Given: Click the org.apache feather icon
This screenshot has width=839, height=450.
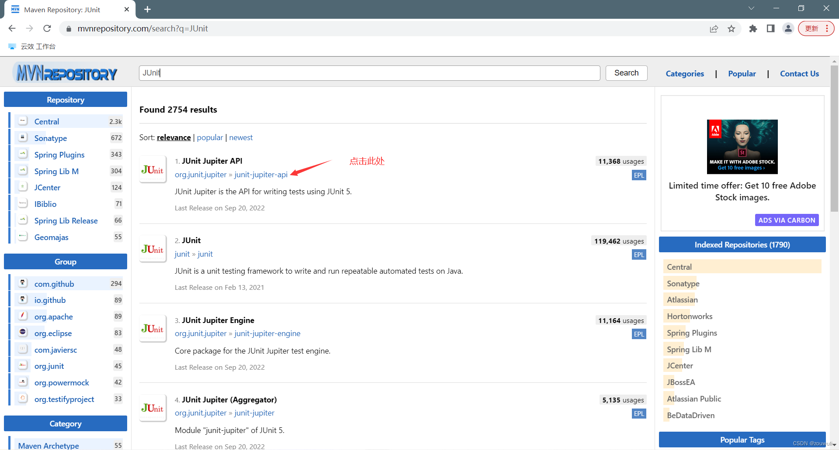Looking at the screenshot, I should [x=23, y=316].
